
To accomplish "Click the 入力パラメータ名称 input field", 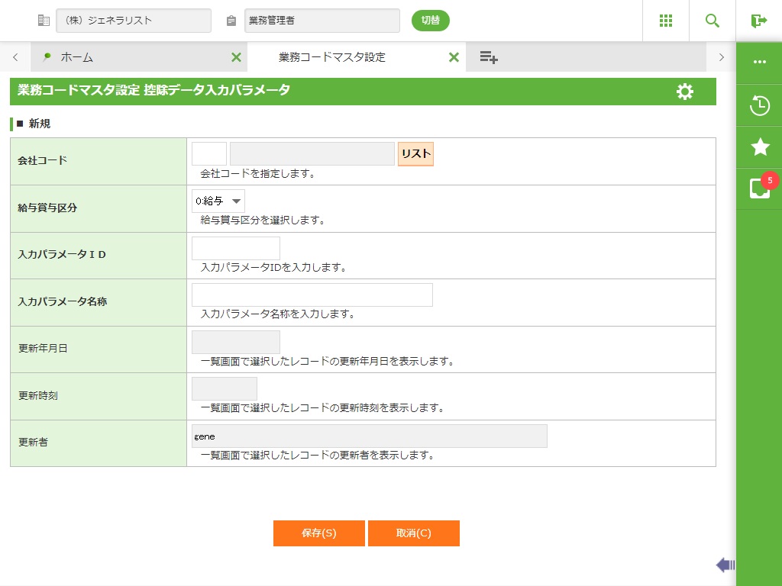I will pyautogui.click(x=312, y=295).
